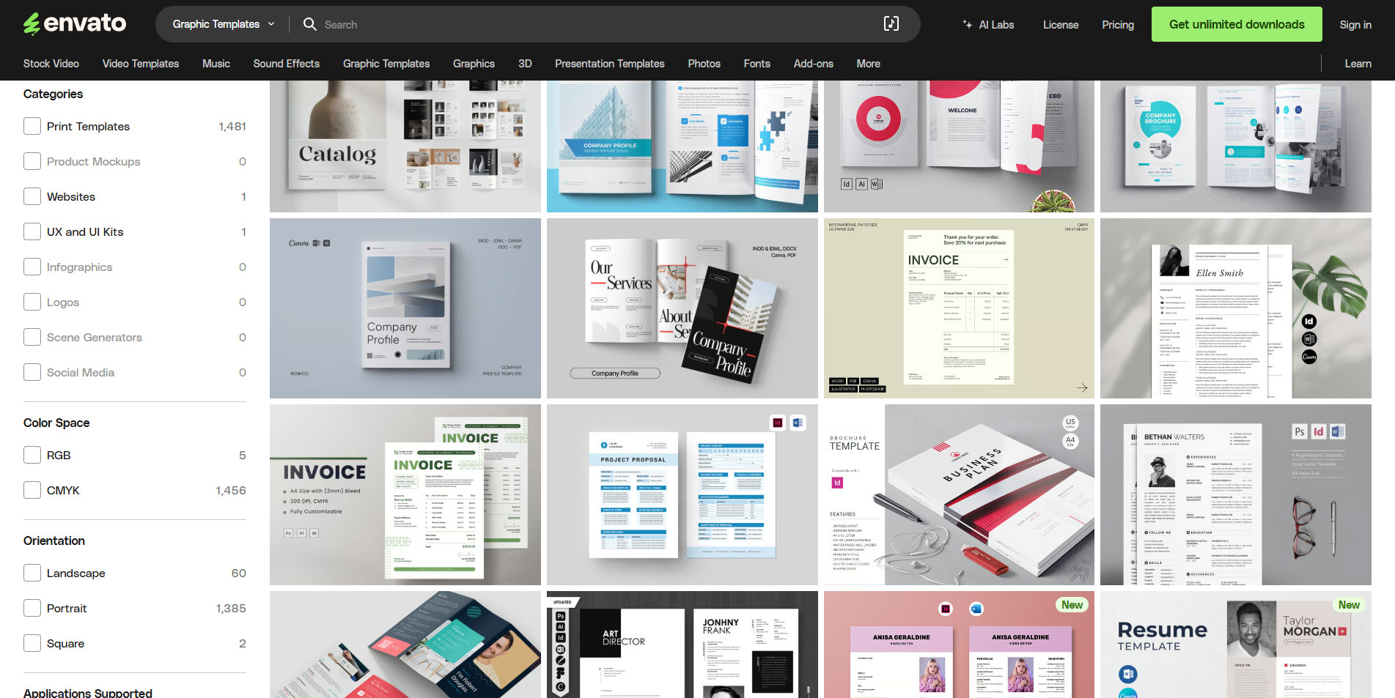Viewport: 1395px width, 698px height.
Task: Open Sound Effects menu item
Action: pos(287,64)
